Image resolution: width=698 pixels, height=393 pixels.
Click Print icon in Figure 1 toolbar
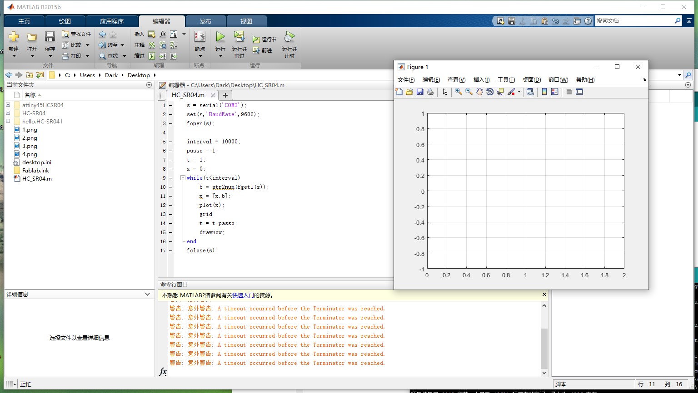430,92
